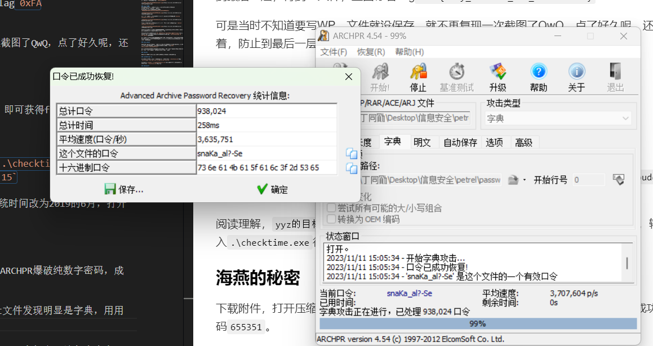Click the hex value 73 6e 61 4b

click(x=258, y=168)
